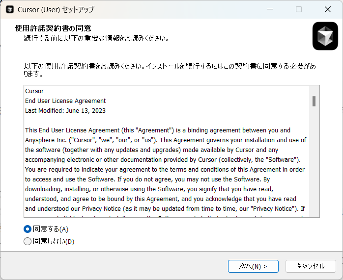Click 'Last Modified: June 13, 2023' text
The height and width of the screenshot is (280, 343).
click(x=65, y=111)
